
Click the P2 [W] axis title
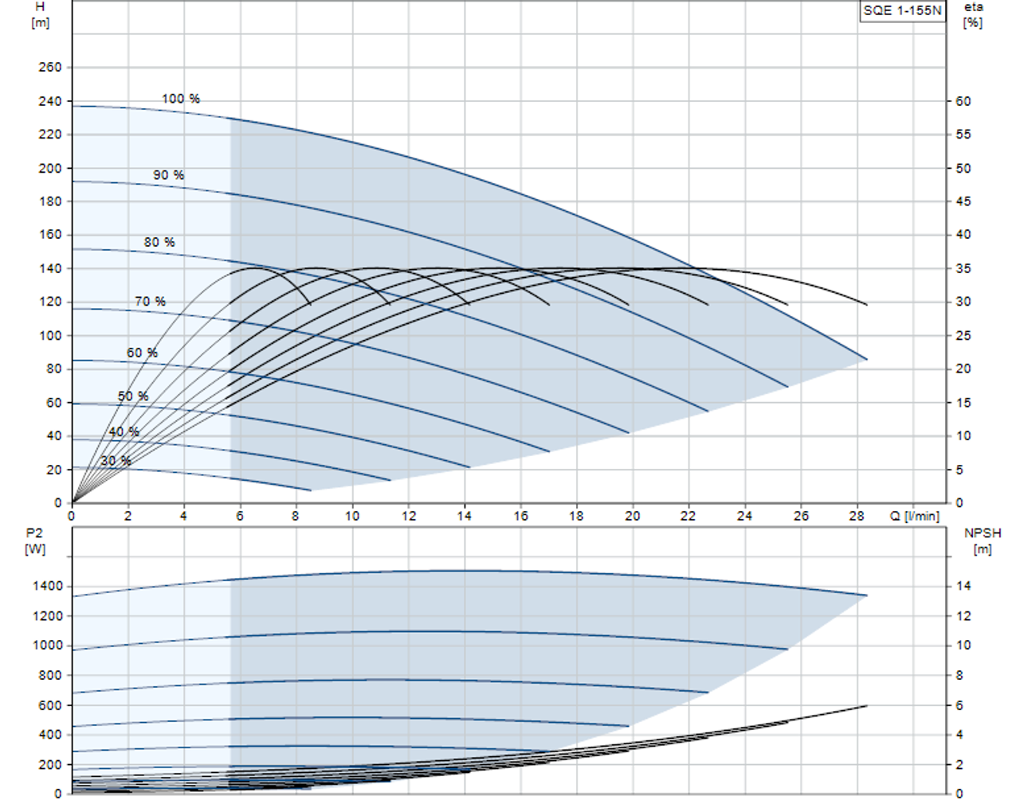pyautogui.click(x=35, y=541)
